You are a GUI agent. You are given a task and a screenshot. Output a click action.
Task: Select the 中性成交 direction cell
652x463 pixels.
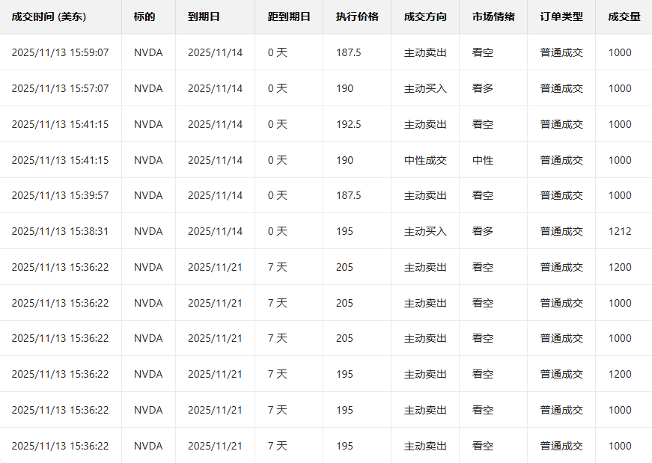click(x=425, y=160)
